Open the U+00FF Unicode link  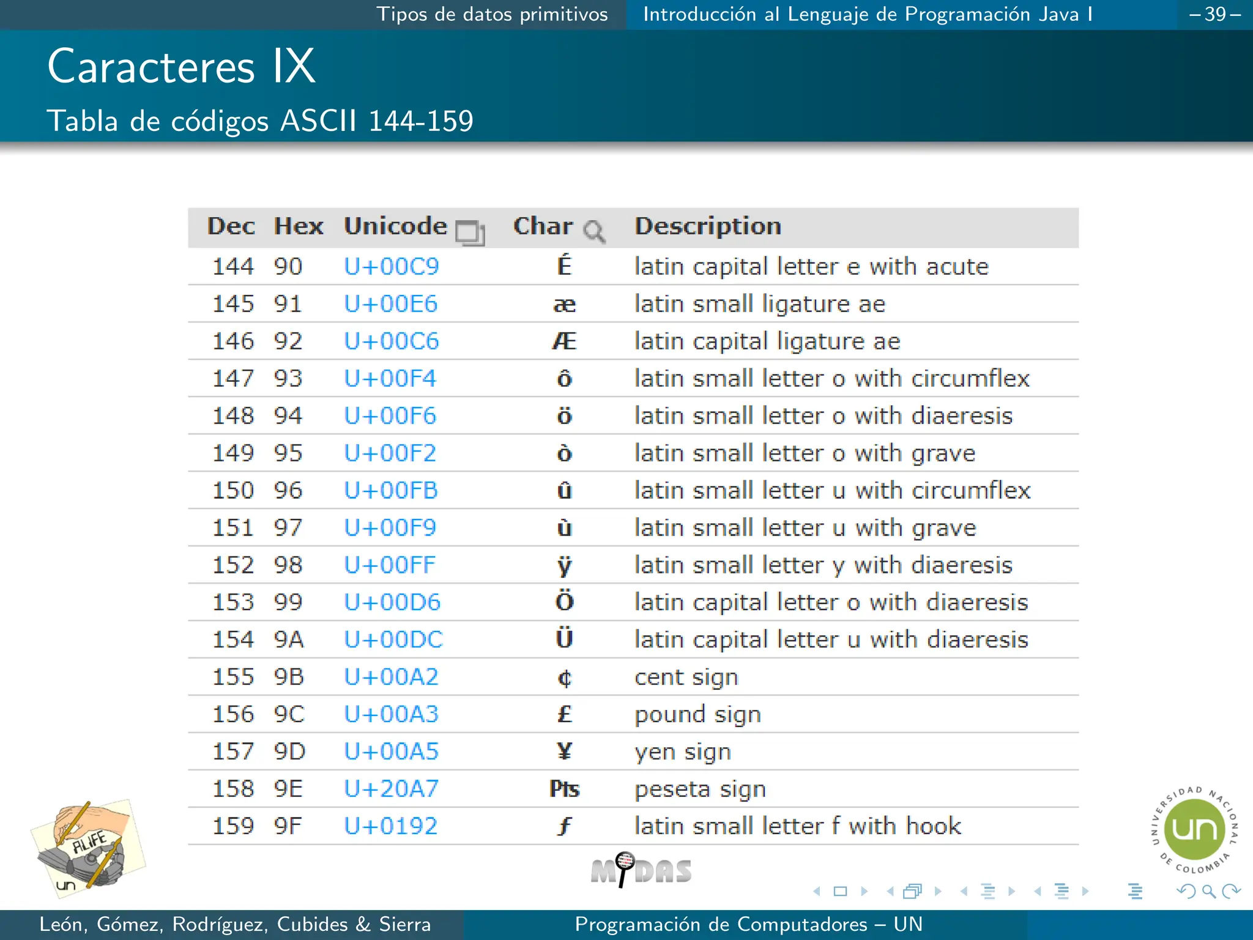(390, 565)
